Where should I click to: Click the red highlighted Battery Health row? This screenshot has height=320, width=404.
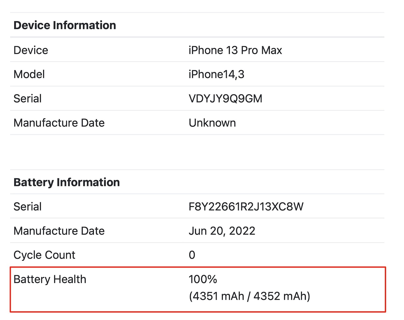coord(198,289)
